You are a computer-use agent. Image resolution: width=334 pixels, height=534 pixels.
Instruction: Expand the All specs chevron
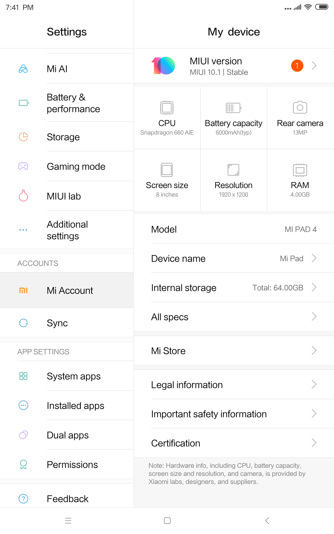click(x=314, y=317)
